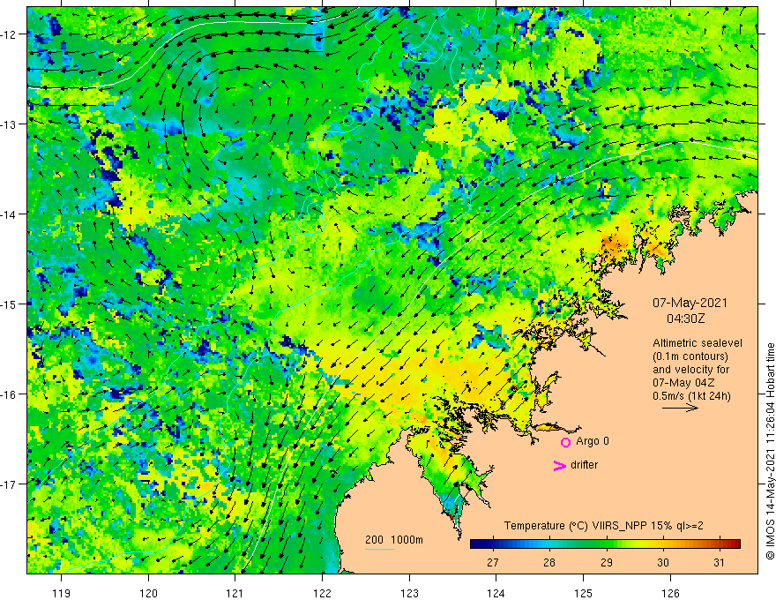The image size is (776, 600).
Task: Click the '07-May-2021' date text
Action: tap(690, 303)
